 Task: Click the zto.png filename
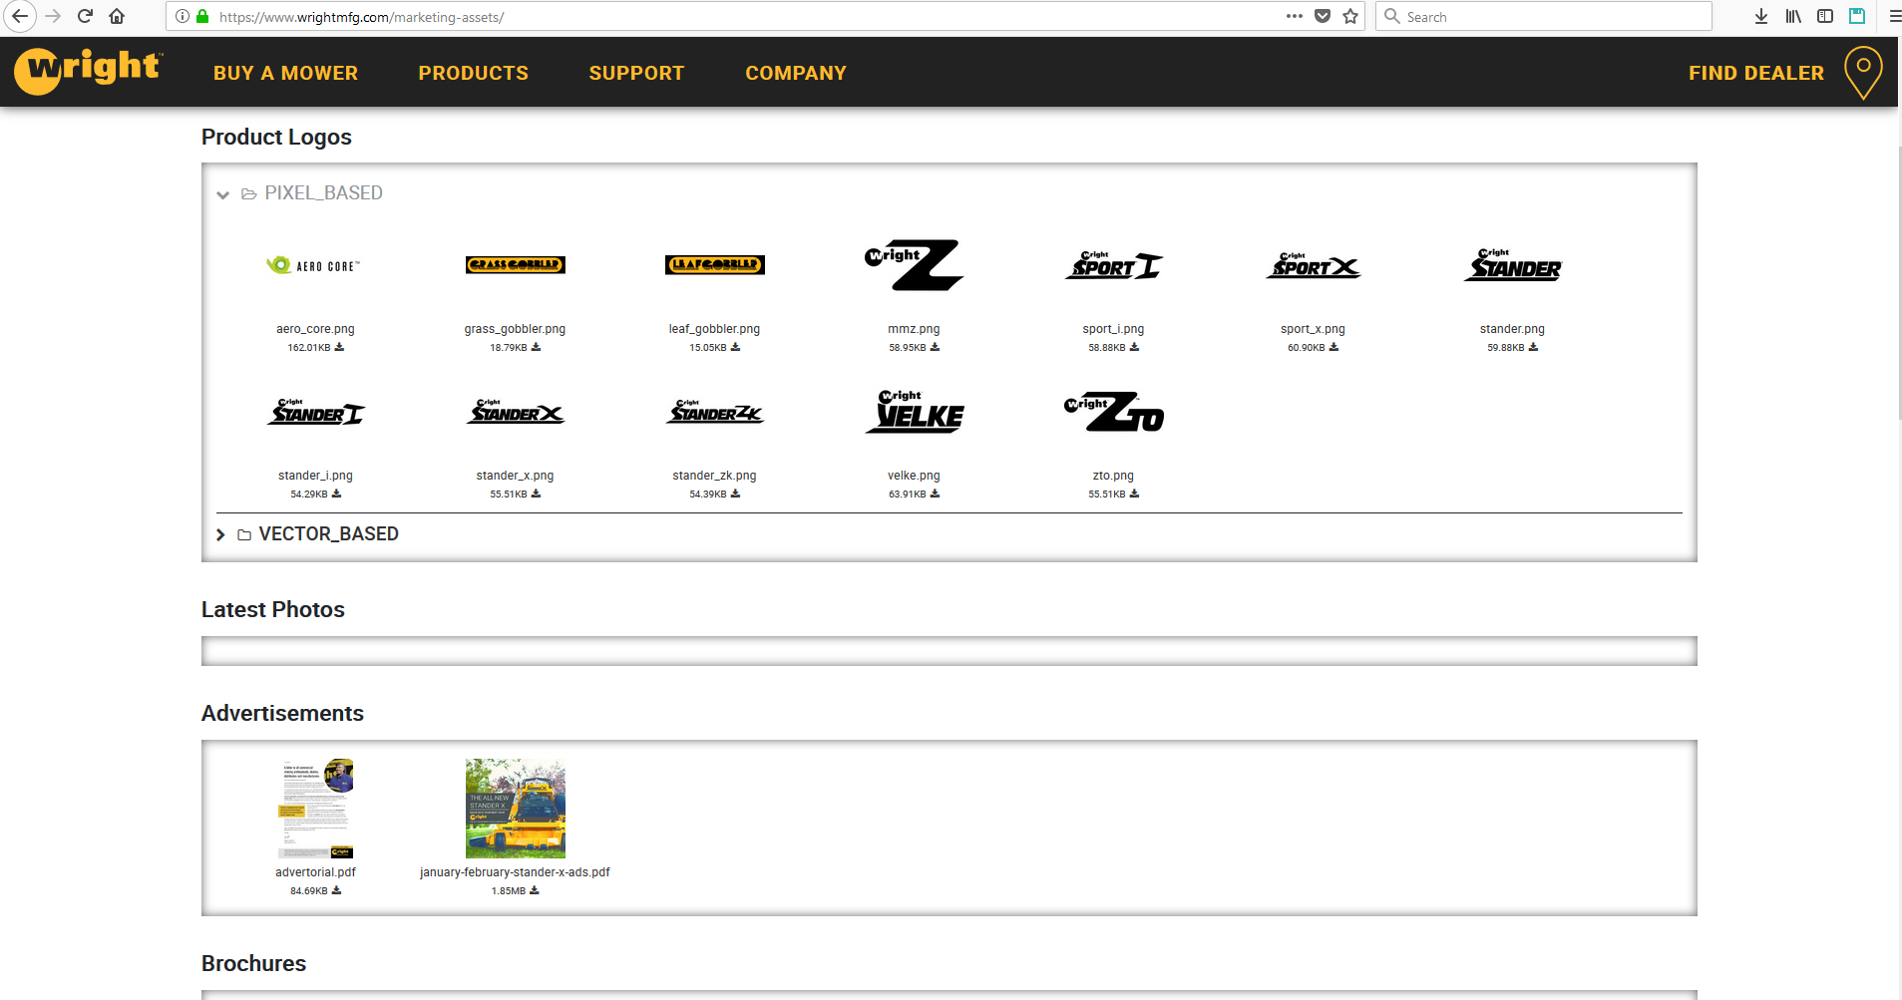click(x=1113, y=476)
